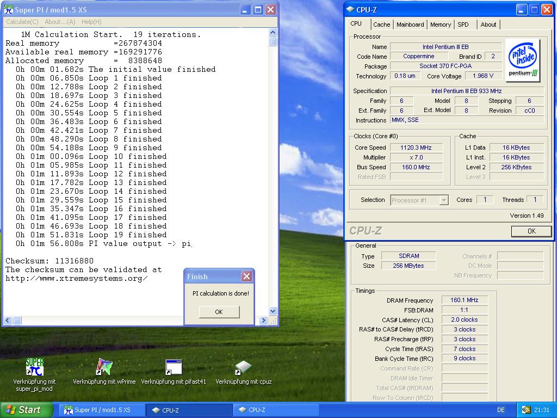Click OK in the CPU-Z window

pos(531,231)
